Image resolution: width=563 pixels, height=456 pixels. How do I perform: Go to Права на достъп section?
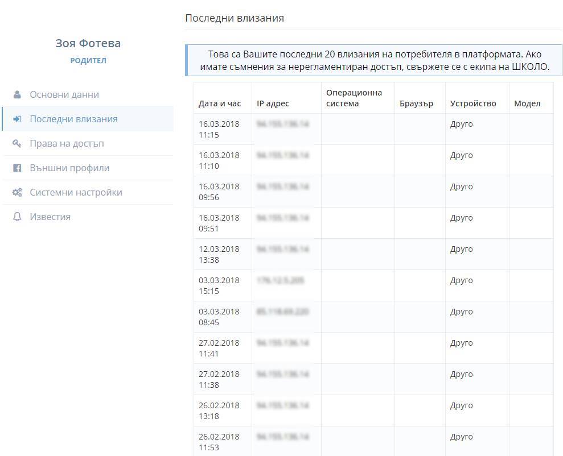pyautogui.click(x=67, y=143)
